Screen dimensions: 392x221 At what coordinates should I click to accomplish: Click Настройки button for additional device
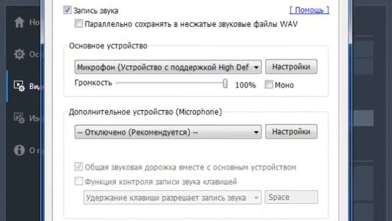click(292, 131)
